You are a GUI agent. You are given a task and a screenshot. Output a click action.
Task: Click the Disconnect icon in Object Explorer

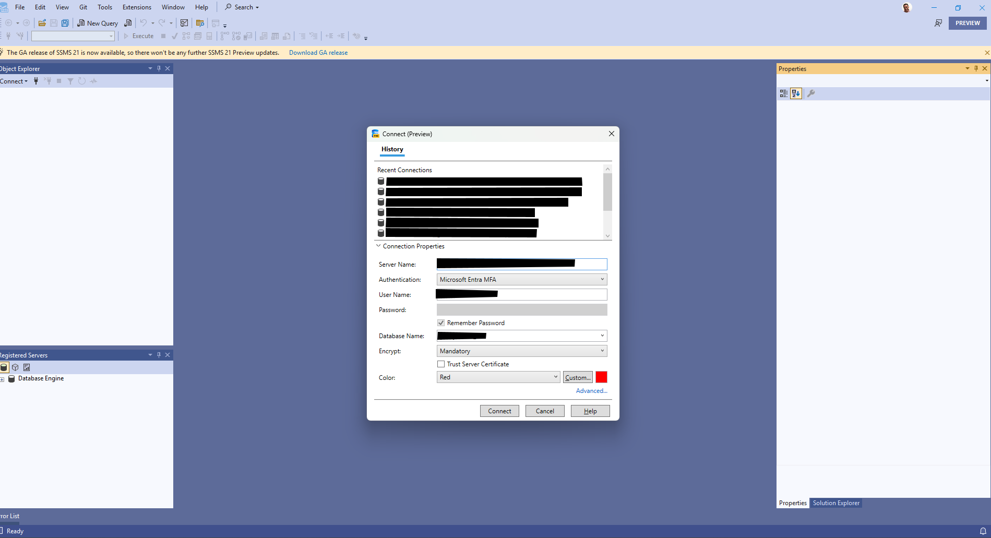[x=47, y=81]
